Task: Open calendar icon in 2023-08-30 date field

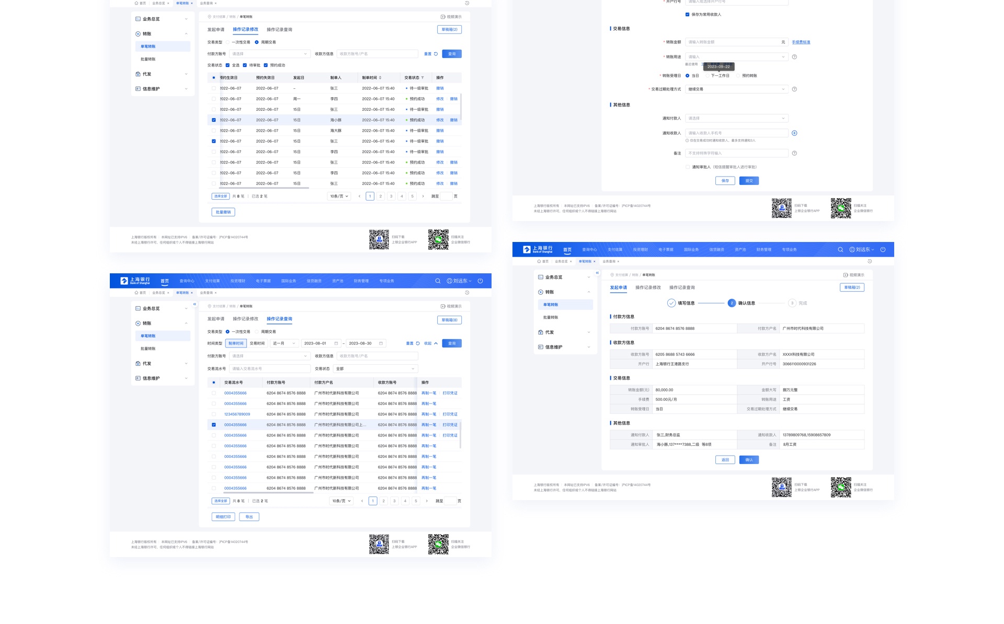Action: (x=381, y=343)
